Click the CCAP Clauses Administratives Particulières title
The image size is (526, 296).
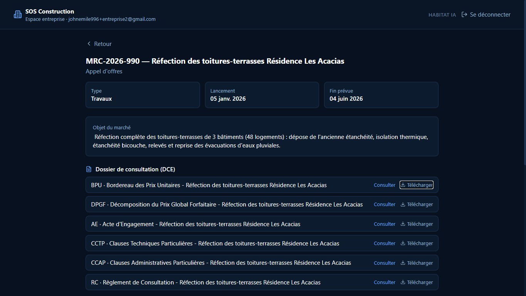(x=221, y=263)
